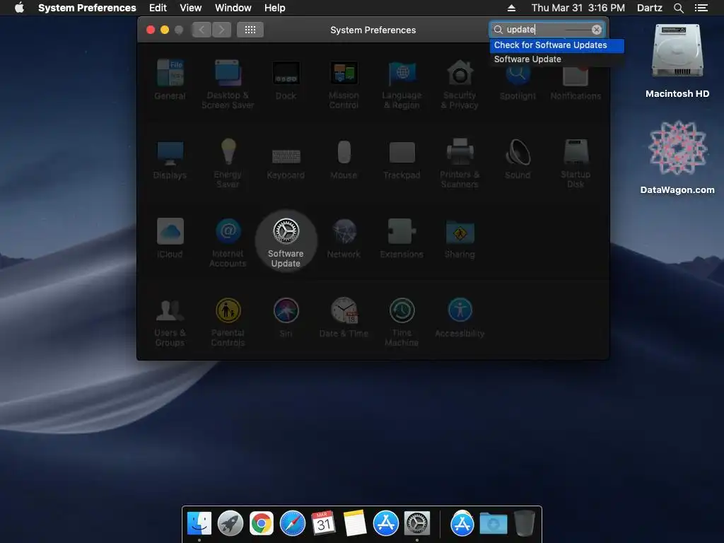
Task: Open Time Machine preferences
Action: click(402, 322)
